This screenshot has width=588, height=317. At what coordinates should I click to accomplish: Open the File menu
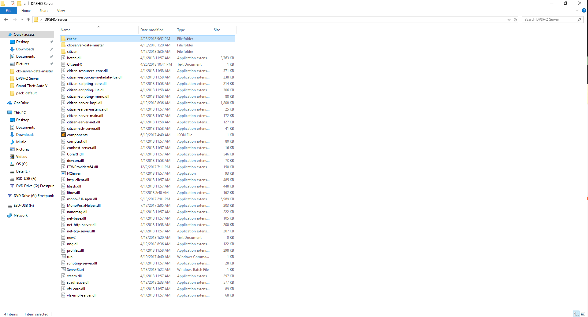click(x=9, y=11)
